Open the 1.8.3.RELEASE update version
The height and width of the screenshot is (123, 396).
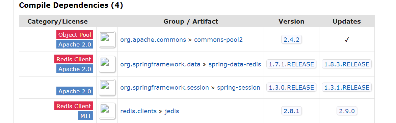[347, 64]
